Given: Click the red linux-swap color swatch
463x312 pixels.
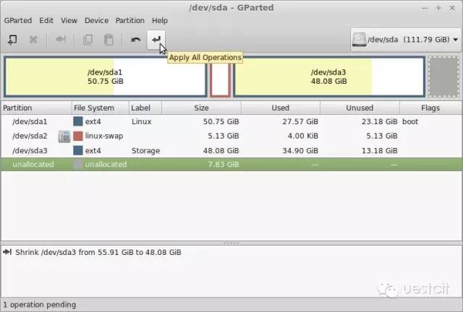Looking at the screenshot, I should coord(78,136).
